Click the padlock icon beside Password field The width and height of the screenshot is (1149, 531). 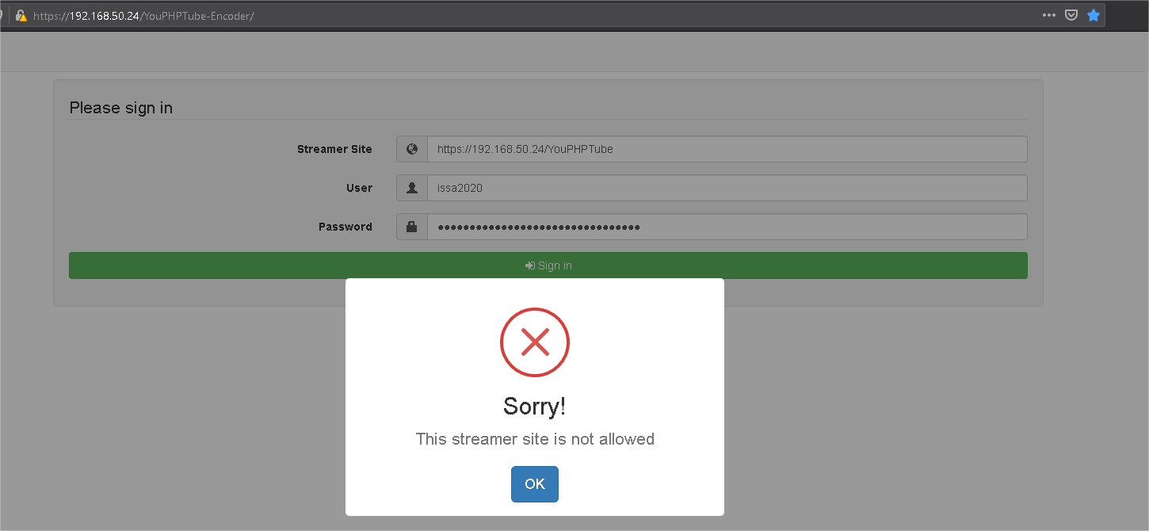(x=411, y=226)
